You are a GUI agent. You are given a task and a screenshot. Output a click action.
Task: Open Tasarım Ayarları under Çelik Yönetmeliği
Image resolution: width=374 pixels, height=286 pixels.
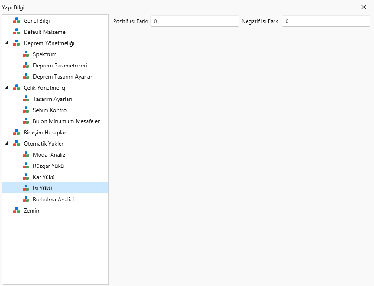[x=52, y=99]
